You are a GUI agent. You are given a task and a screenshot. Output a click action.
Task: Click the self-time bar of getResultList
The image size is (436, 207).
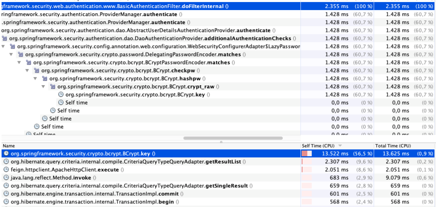point(307,161)
